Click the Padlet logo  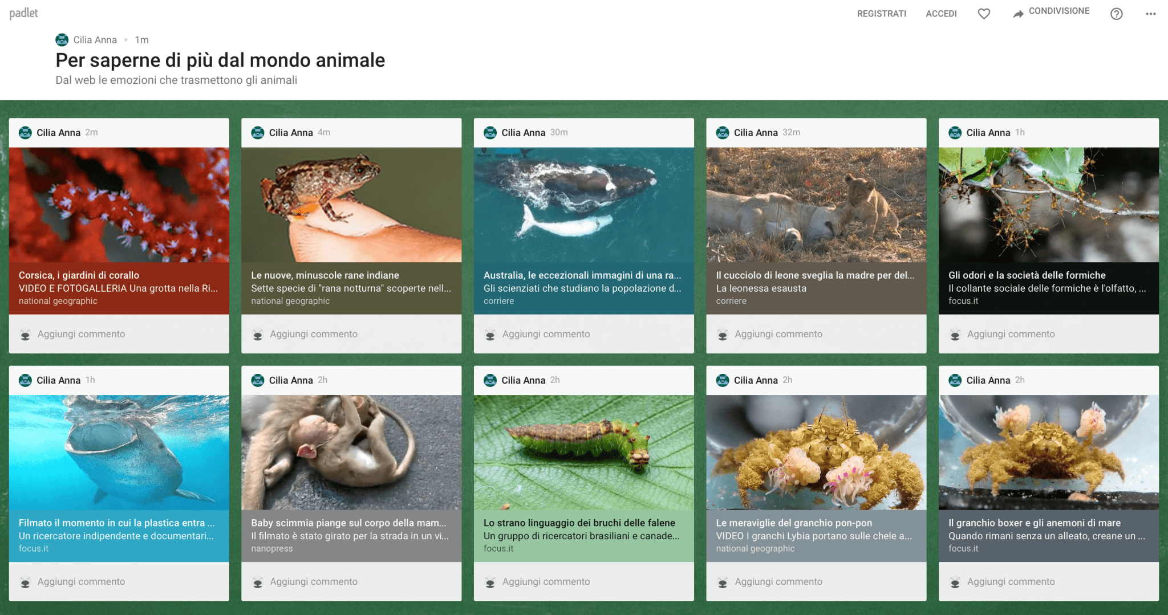point(23,13)
